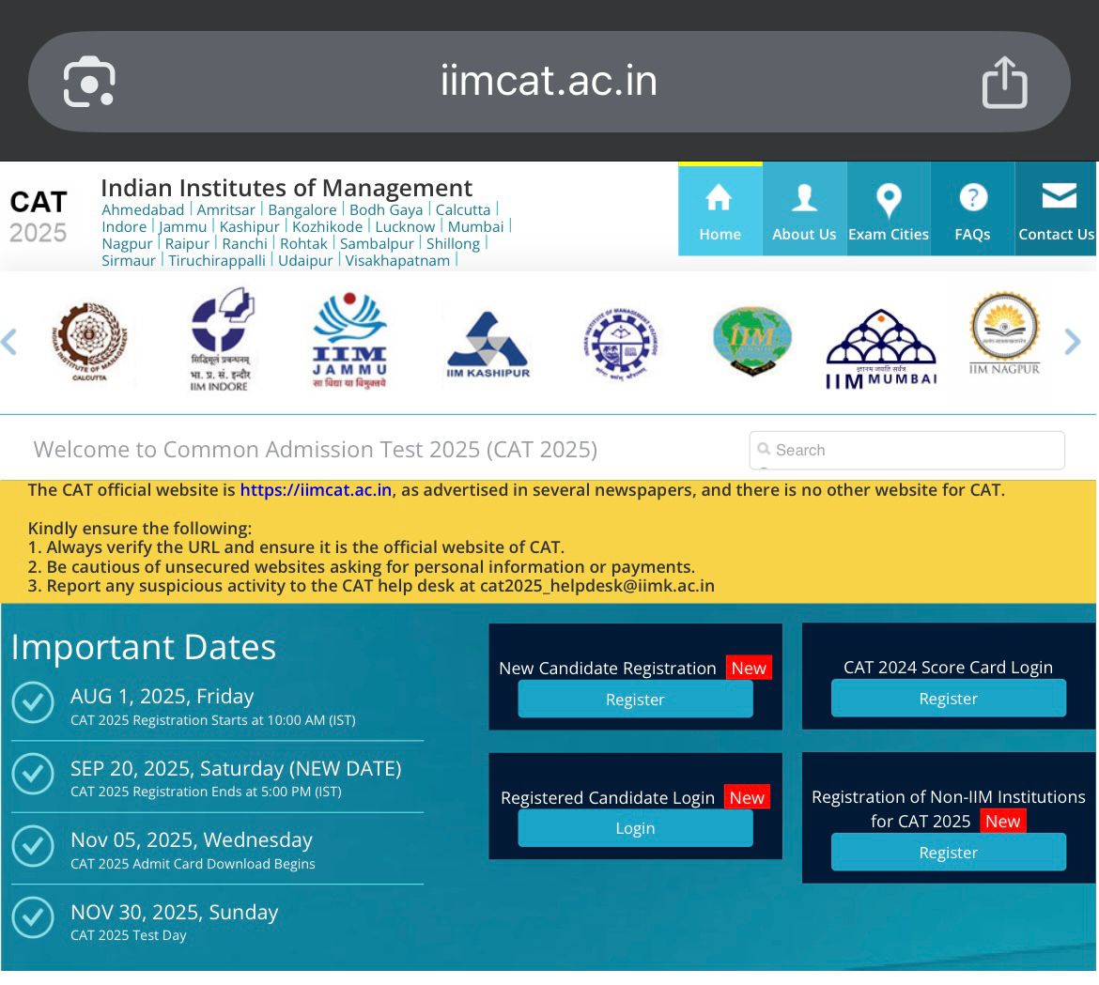Open the iimcat.ac.in address field
This screenshot has width=1099, height=985.
tap(549, 82)
